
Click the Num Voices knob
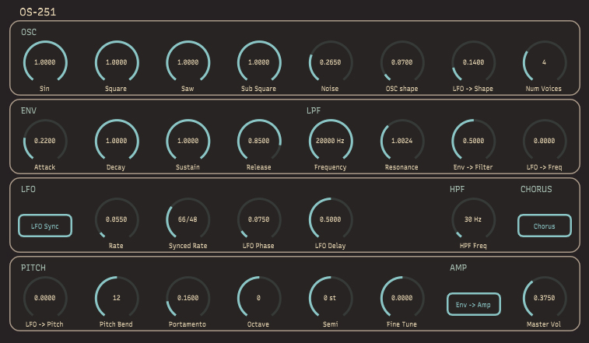coord(545,62)
